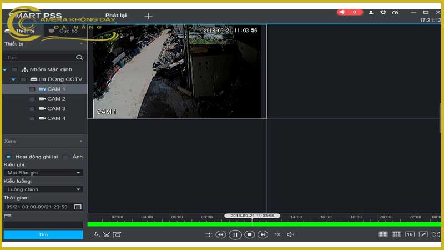
Task: Check the CAM 1 checkbox
Action: point(32,89)
